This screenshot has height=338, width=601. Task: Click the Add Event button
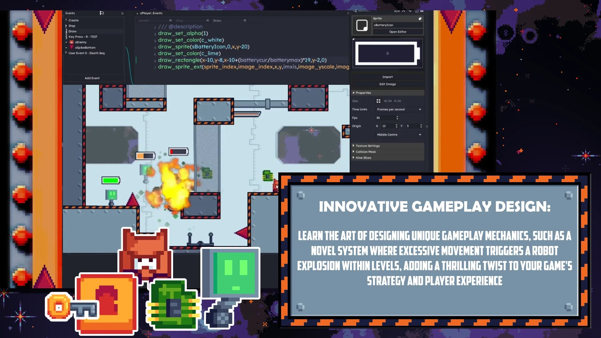coord(92,78)
